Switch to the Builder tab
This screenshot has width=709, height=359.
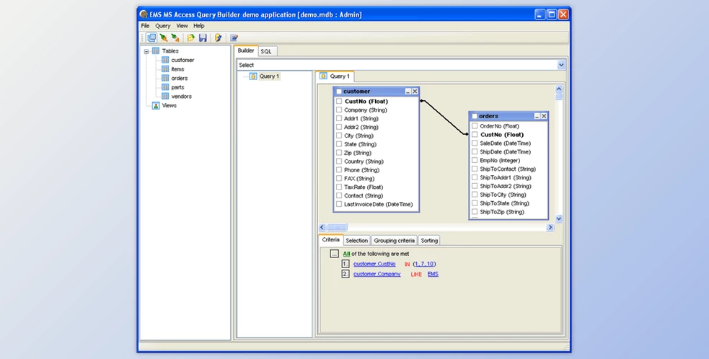(x=246, y=50)
